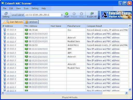
Task: Click the 'Found 44 hosts' status text
Action: (70, 97)
